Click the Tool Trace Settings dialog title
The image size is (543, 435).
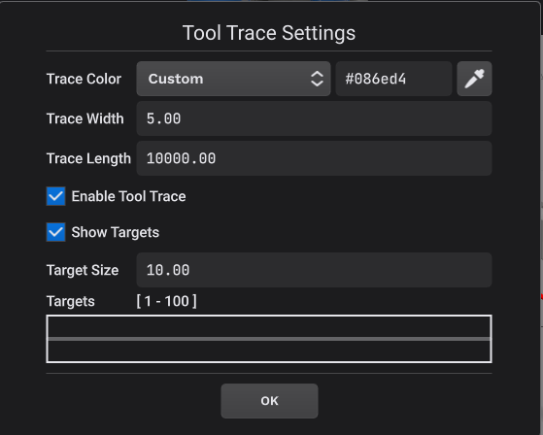tap(269, 33)
